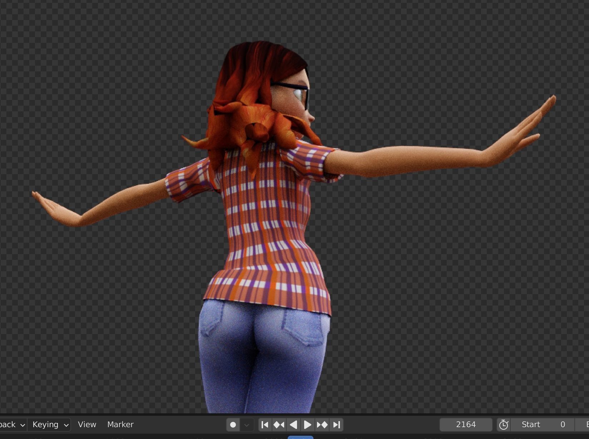Toggle preview range with the stopwatch icon
This screenshot has width=589, height=439.
[x=504, y=424]
